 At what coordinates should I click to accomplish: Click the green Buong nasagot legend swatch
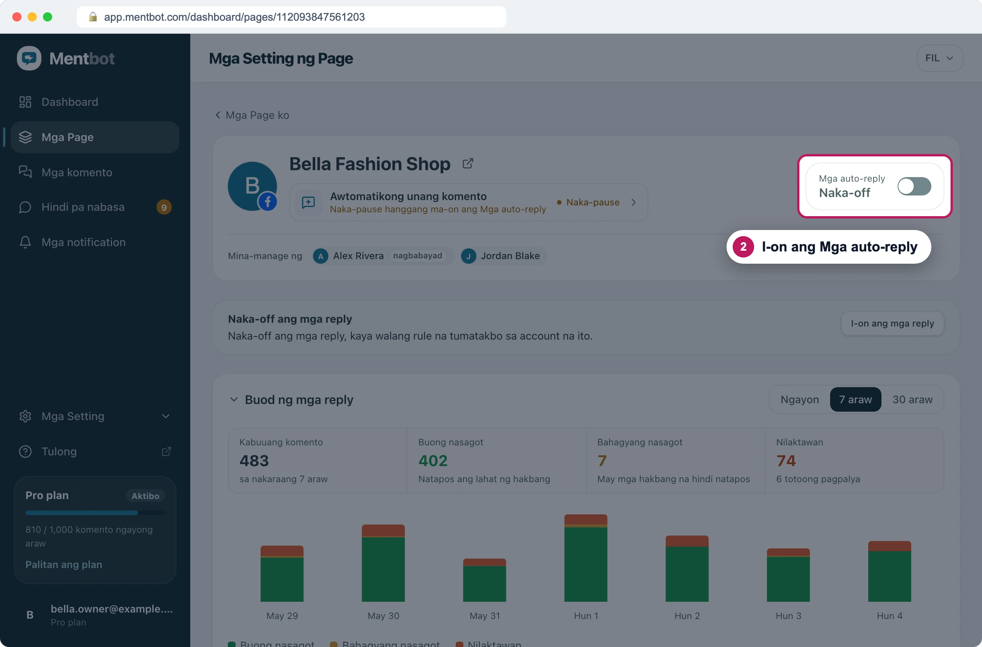pyautogui.click(x=232, y=644)
